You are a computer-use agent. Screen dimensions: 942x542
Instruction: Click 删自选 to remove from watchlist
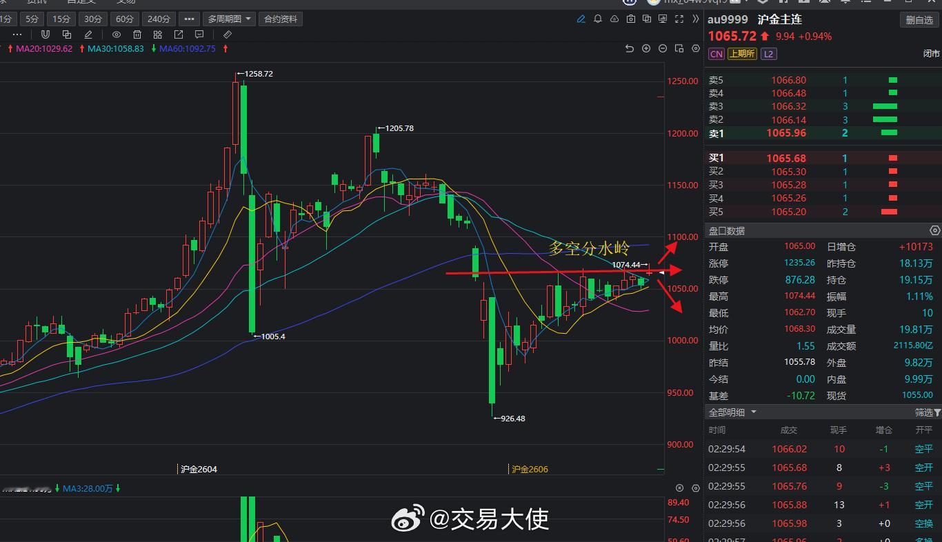point(919,19)
